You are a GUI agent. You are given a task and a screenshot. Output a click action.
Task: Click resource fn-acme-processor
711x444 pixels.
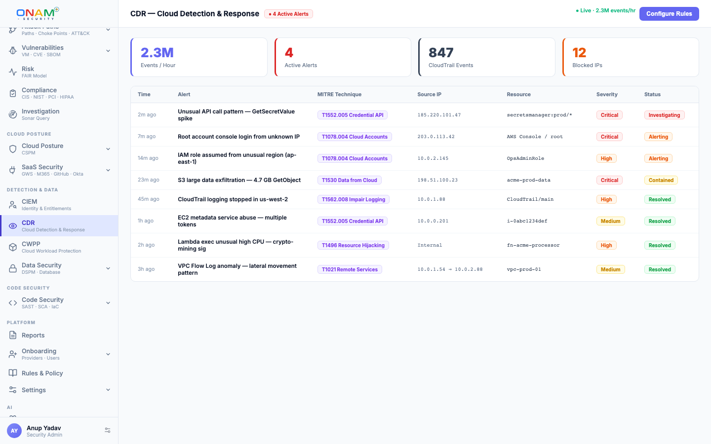[x=533, y=245]
